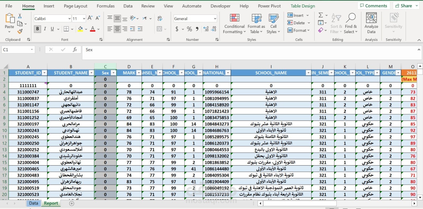The image size is (423, 209).
Task: Expand the Name Box dropdown
Action: tap(32, 49)
